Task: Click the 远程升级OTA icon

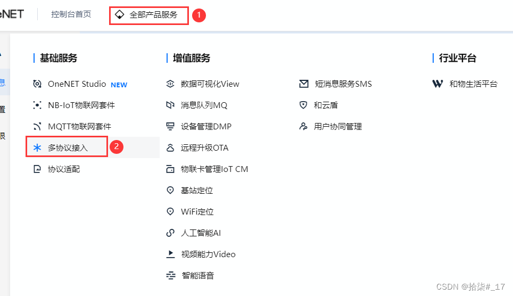Action: (x=170, y=147)
